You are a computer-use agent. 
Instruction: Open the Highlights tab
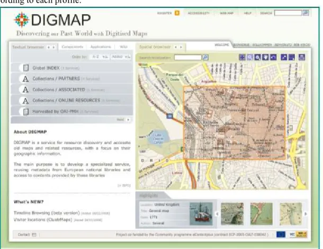148,195
